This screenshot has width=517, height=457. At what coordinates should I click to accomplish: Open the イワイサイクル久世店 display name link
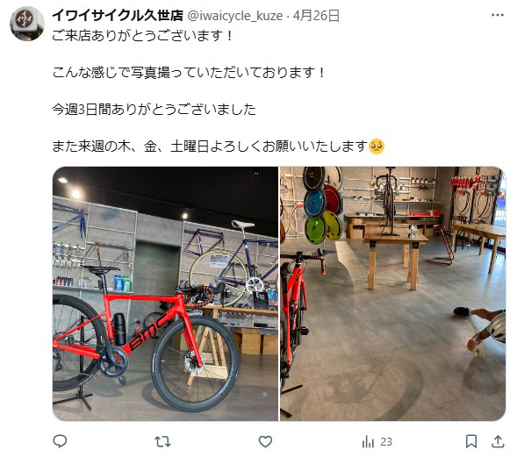click(x=118, y=15)
